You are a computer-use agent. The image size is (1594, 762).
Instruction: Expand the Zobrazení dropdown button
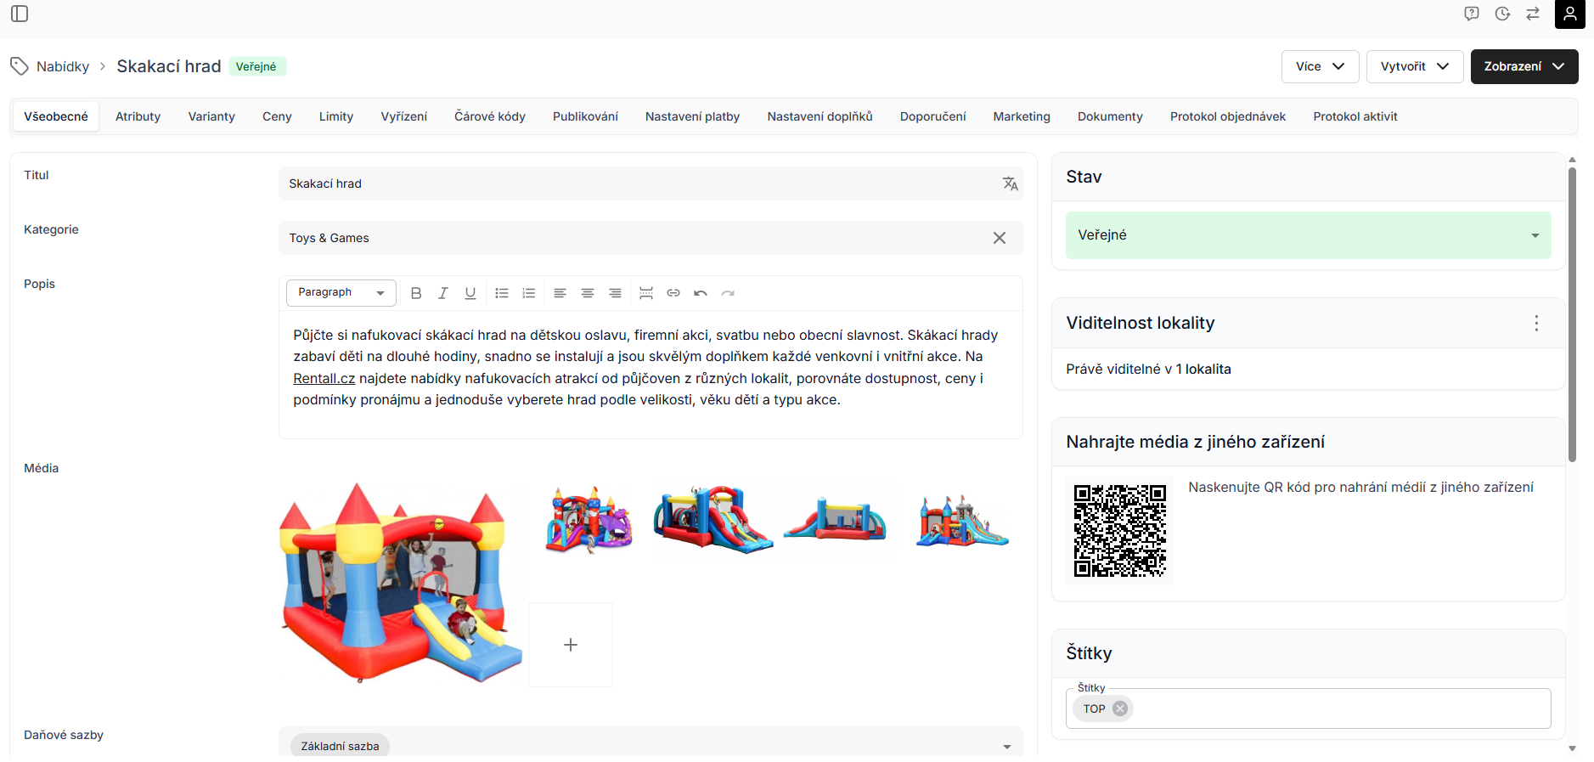click(1524, 66)
